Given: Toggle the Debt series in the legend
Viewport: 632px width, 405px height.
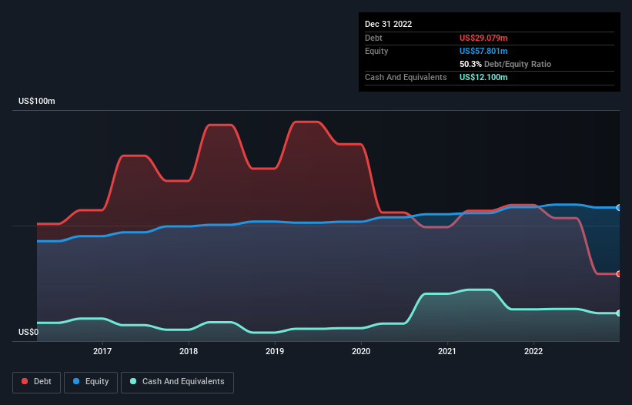Looking at the screenshot, I should coord(36,382).
